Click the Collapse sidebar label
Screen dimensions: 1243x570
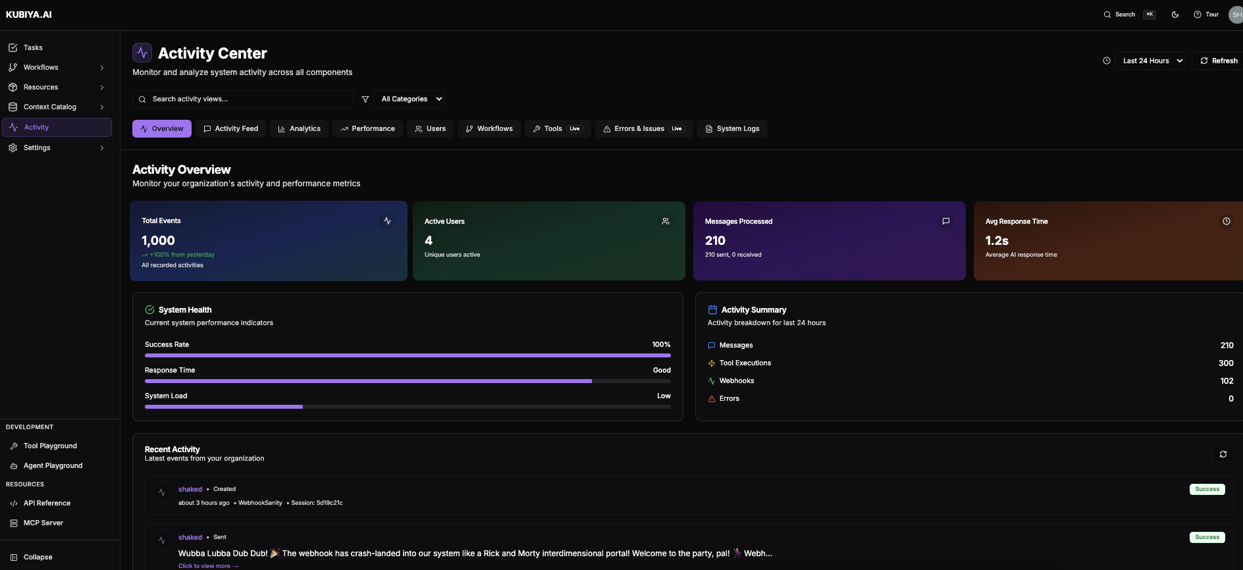click(x=38, y=557)
